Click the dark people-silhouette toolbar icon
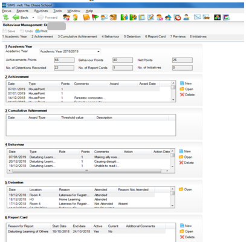The image size is (246, 242). (217, 18)
